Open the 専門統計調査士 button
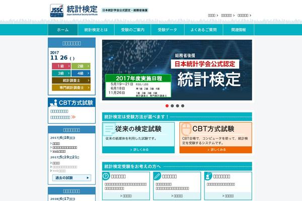 (x=71, y=87)
